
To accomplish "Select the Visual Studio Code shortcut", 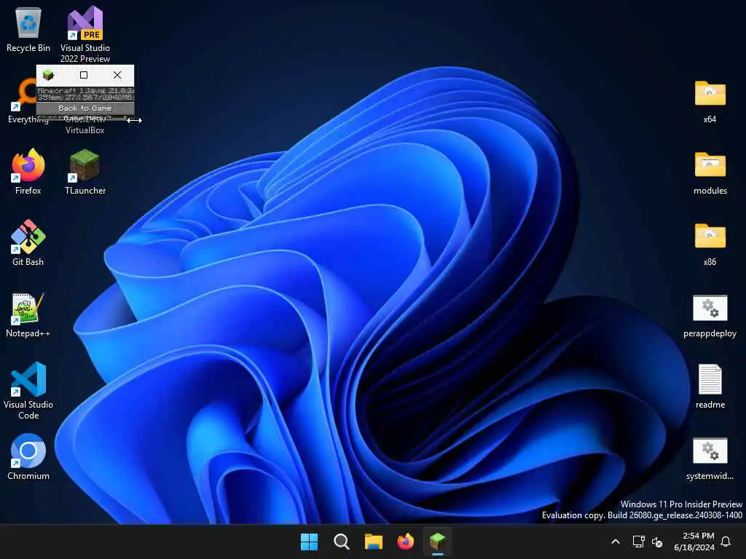I will pyautogui.click(x=28, y=391).
